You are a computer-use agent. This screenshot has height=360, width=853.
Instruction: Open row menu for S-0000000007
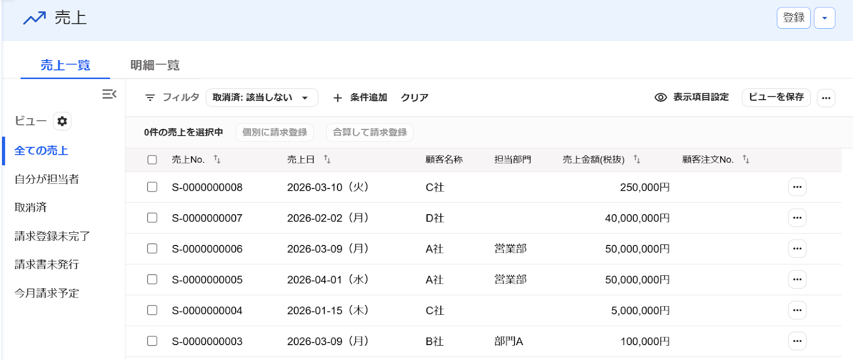797,218
